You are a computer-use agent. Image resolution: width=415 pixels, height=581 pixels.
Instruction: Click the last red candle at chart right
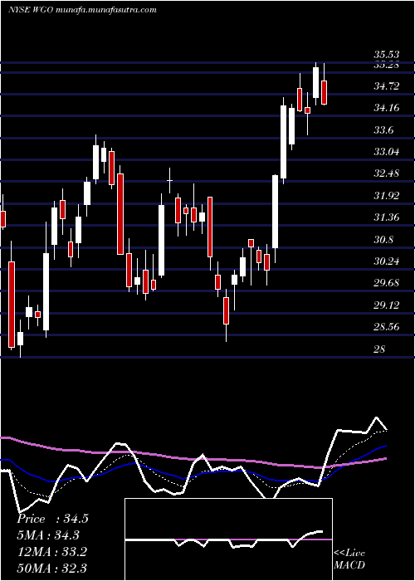point(325,92)
